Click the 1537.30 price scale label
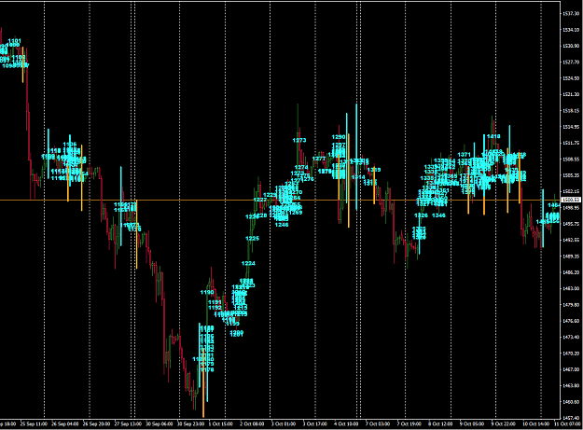Image resolution: width=583 pixels, height=430 pixels. tap(572, 13)
